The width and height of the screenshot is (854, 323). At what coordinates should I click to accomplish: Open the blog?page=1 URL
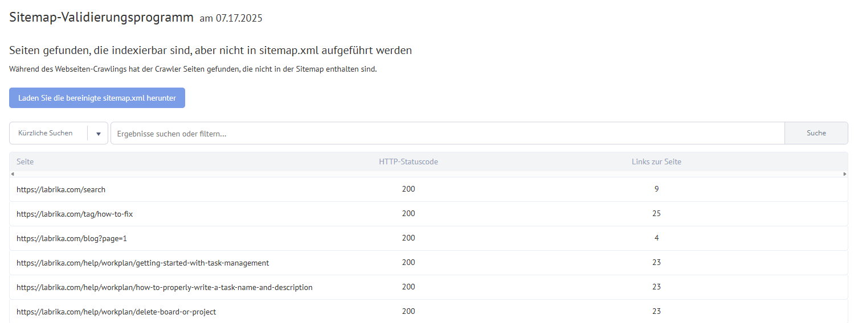click(x=72, y=238)
